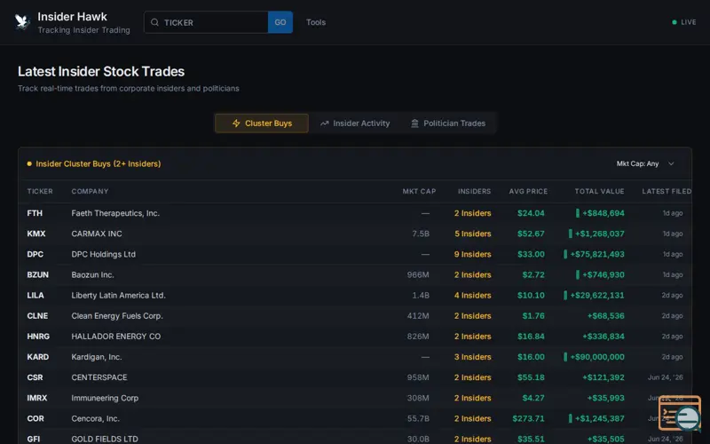
Task: Click the Insider Cluster Buys (2+ Insiders) heading
Action: [x=99, y=163]
